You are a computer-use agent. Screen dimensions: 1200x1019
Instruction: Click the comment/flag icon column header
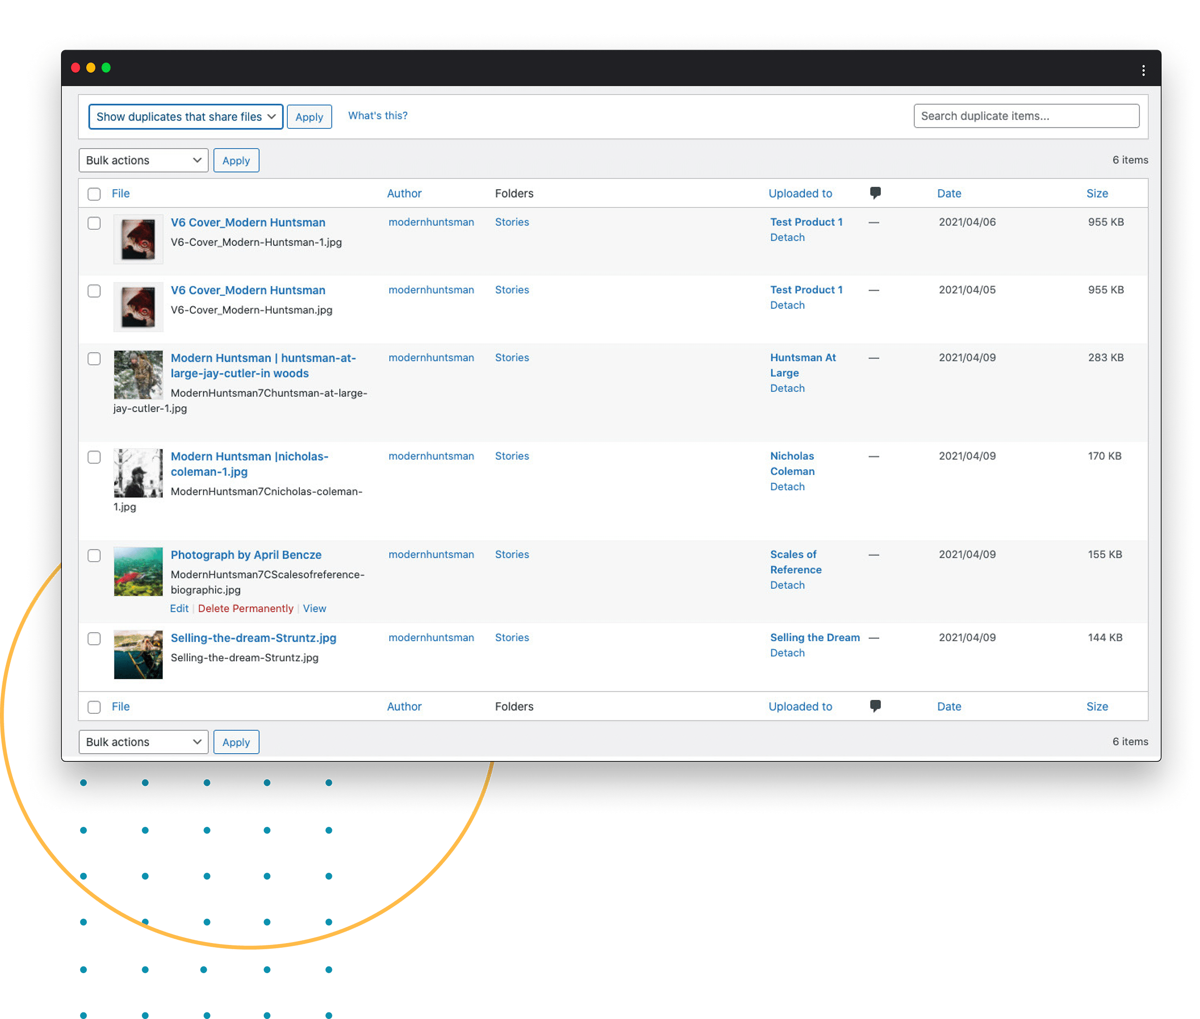click(x=876, y=193)
